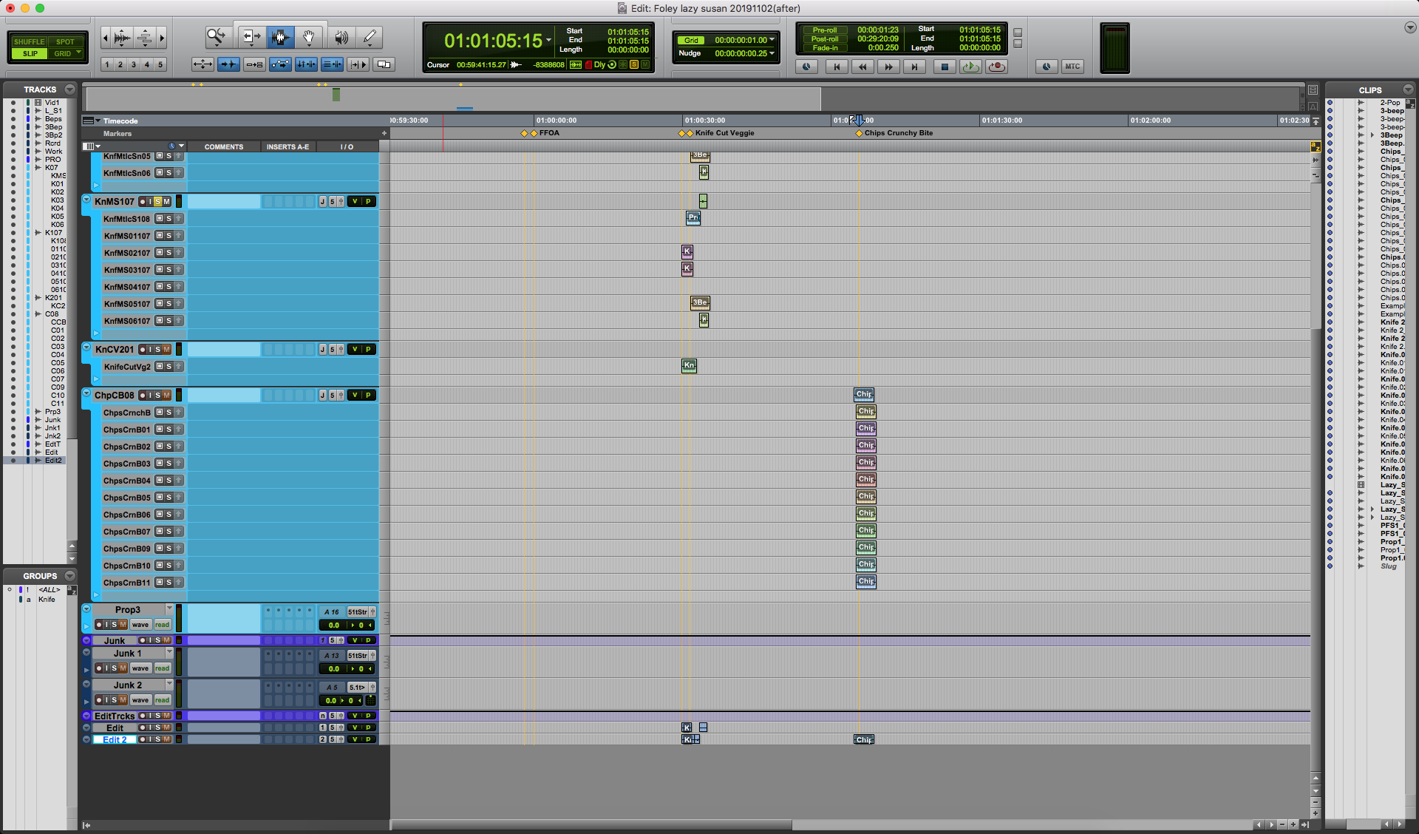
Task: Click the Stop transport button
Action: (944, 67)
